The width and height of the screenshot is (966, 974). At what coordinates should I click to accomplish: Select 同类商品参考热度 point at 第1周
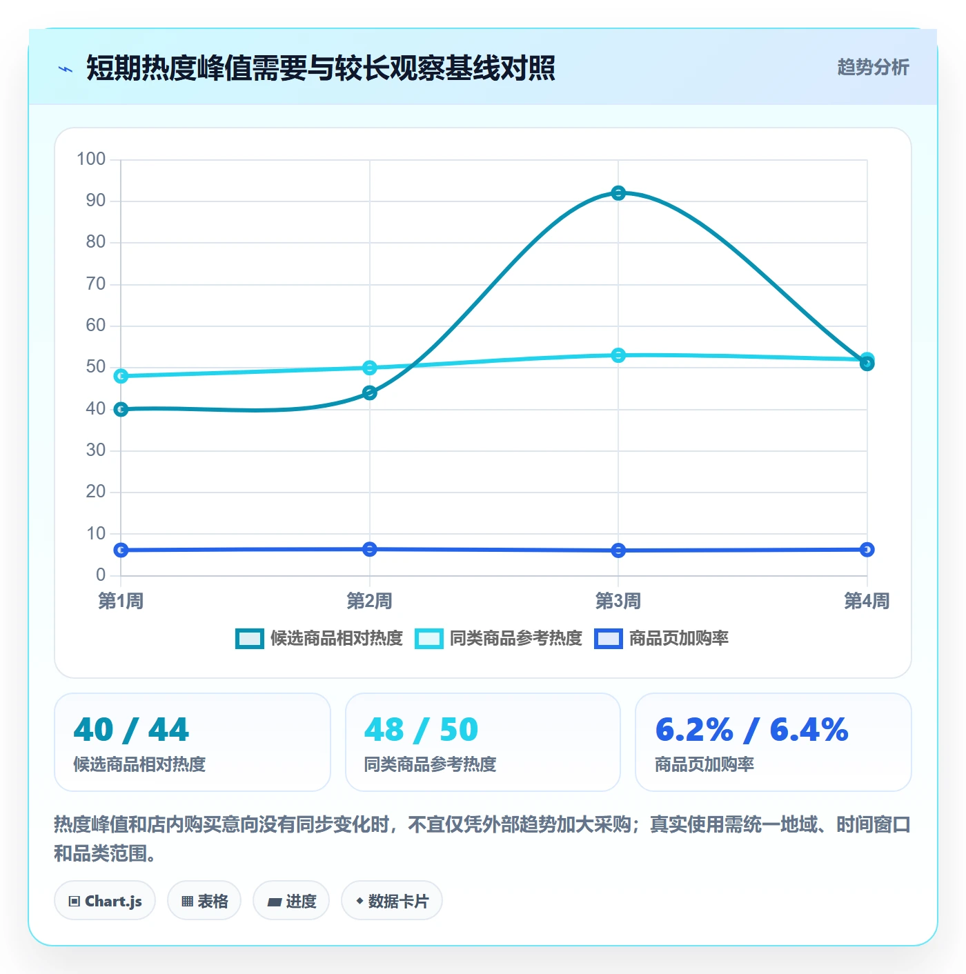pyautogui.click(x=121, y=377)
